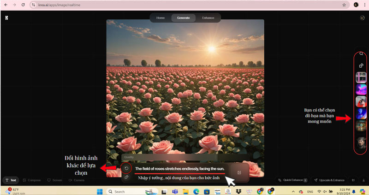Switch to Text input mode
Screen dimensions: 369x195
pos(11,180)
